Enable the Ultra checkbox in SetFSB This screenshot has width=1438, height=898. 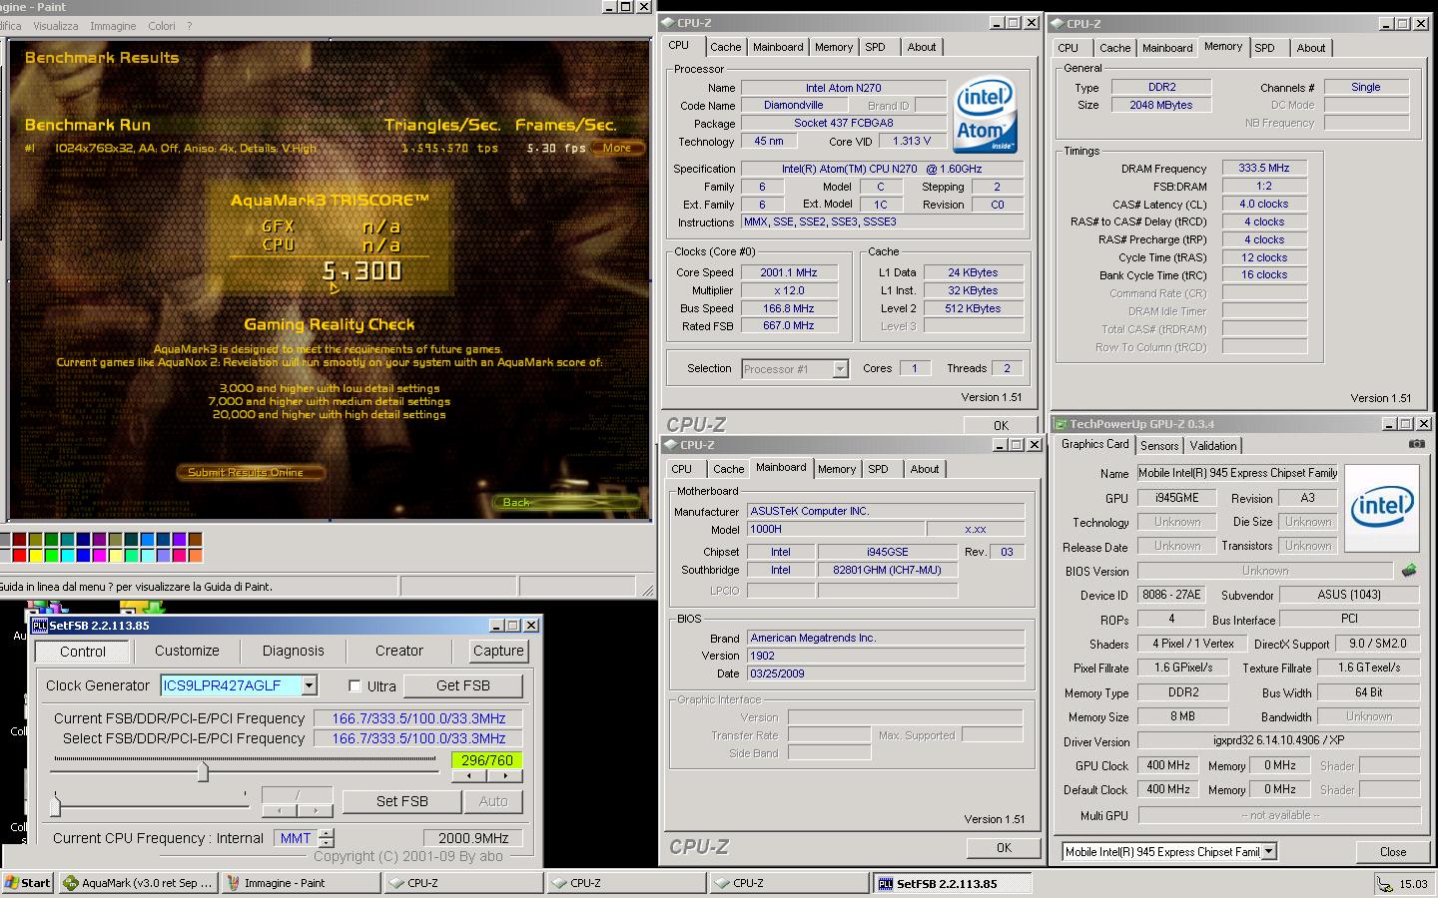point(355,686)
